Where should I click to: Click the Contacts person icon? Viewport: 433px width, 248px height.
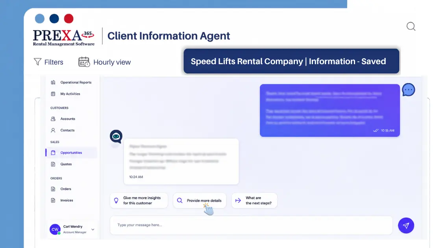53,130
